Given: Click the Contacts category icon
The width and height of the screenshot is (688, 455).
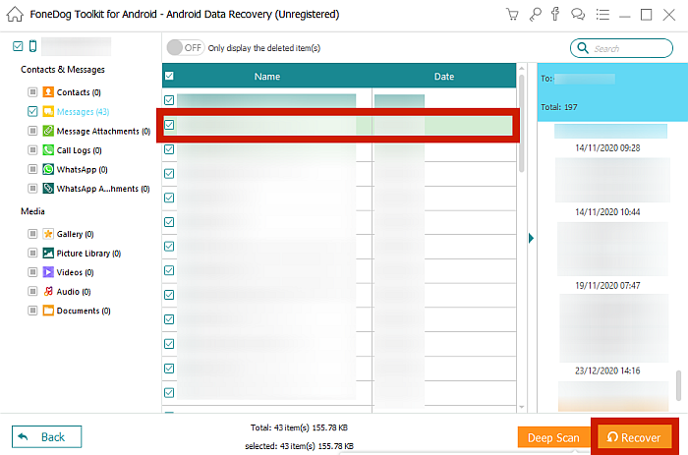Looking at the screenshot, I should [x=48, y=92].
